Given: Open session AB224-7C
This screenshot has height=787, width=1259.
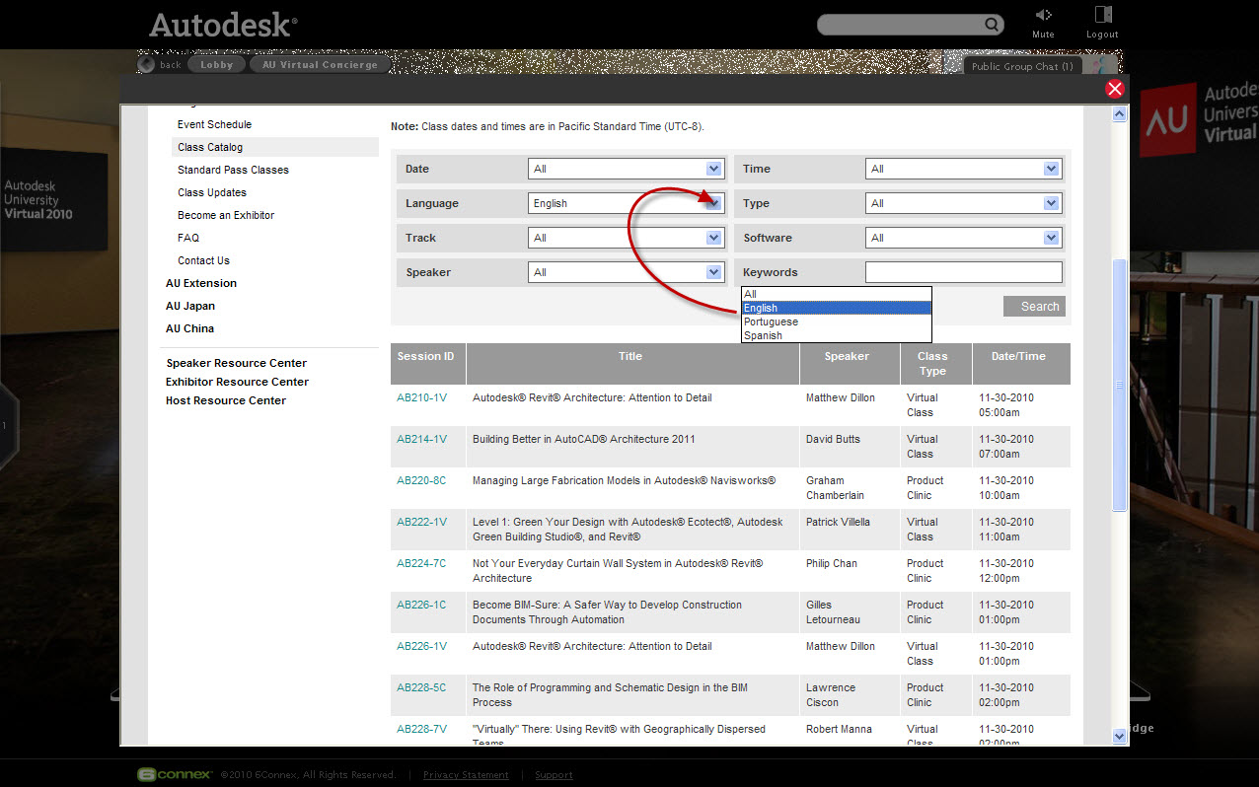Looking at the screenshot, I should 421,563.
